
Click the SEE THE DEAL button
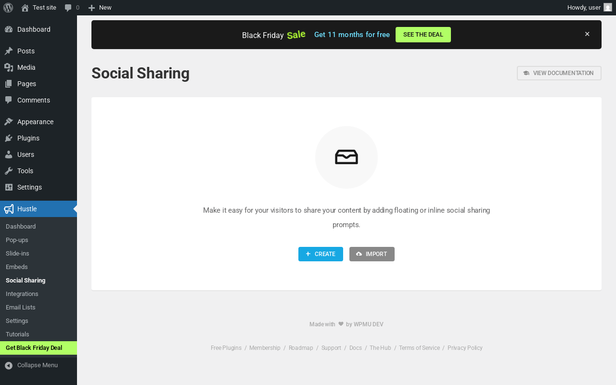[423, 35]
